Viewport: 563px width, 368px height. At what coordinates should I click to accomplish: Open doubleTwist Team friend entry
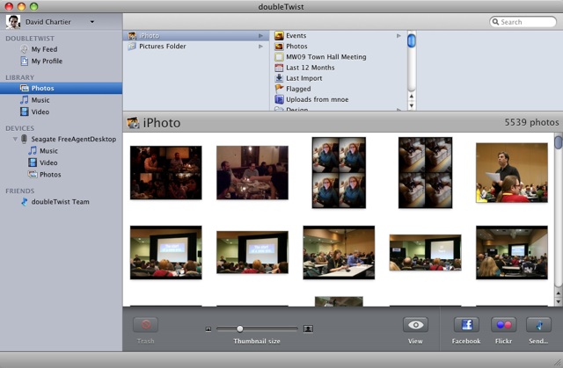pos(60,202)
